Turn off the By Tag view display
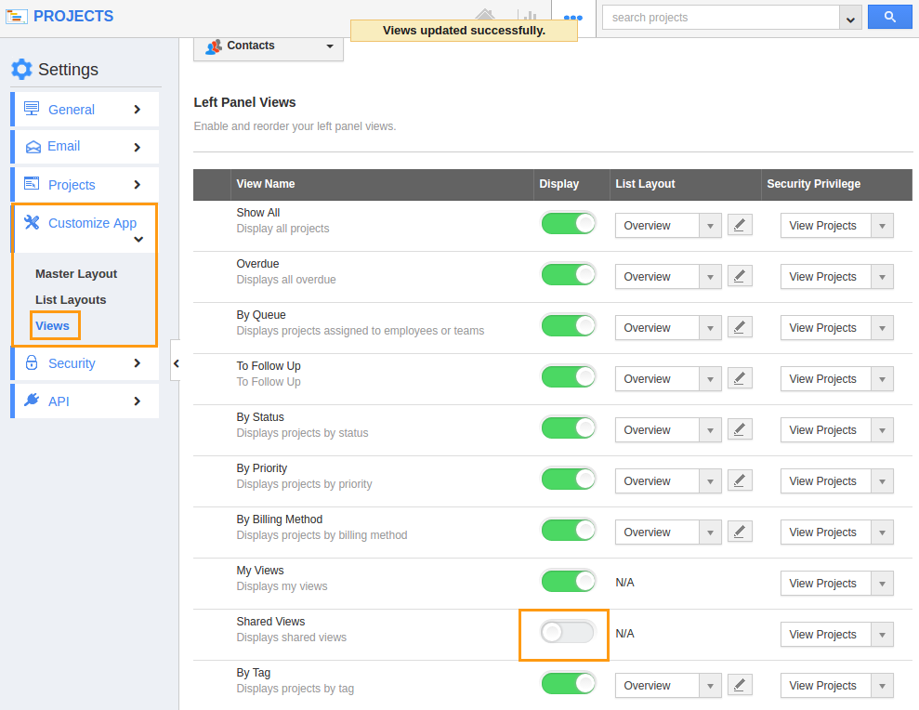The image size is (919, 710). [x=568, y=685]
